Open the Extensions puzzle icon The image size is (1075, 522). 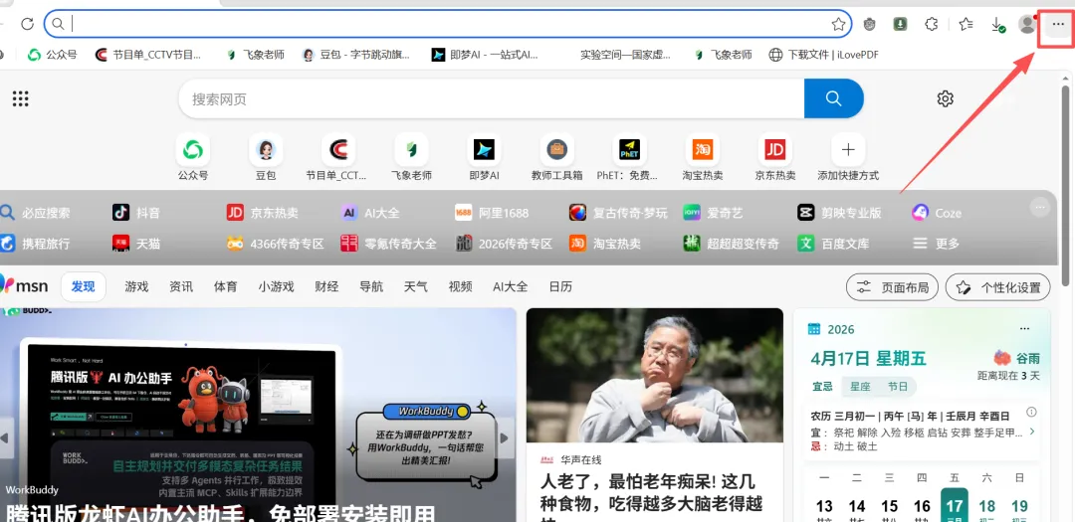coord(931,24)
